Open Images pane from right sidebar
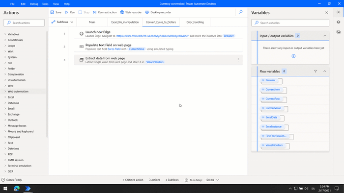The image size is (344, 193). click(339, 32)
